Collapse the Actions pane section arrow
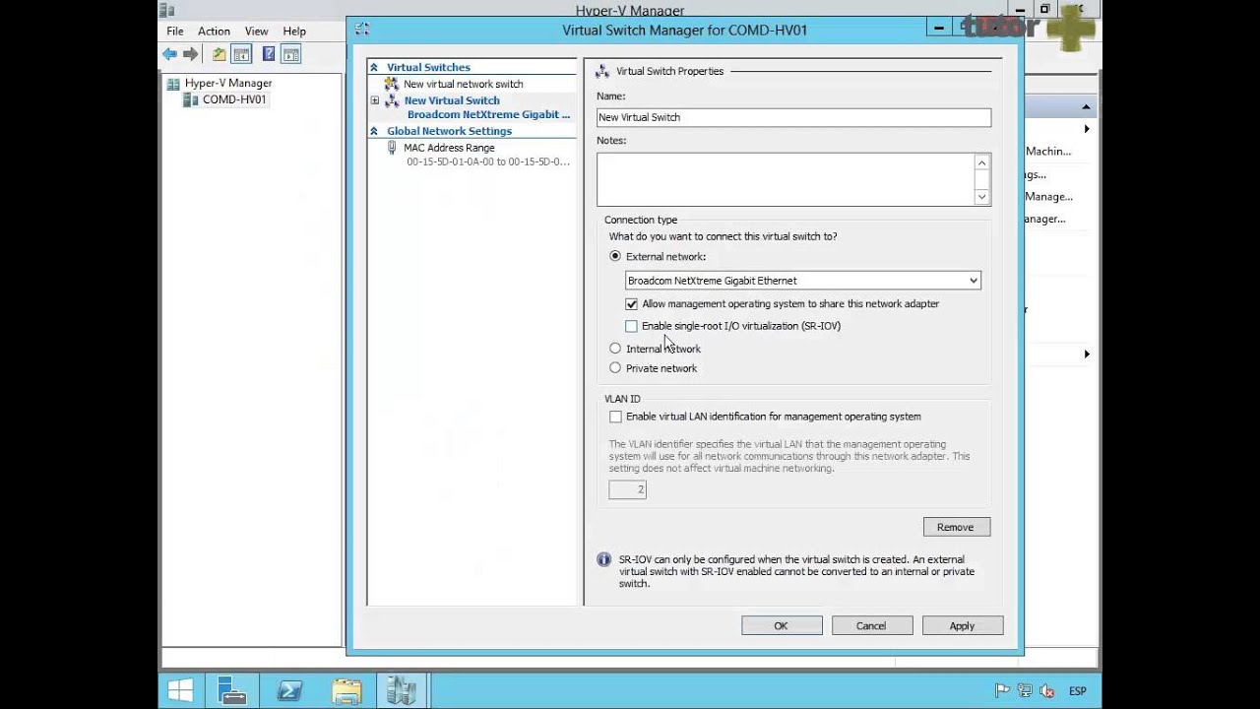 click(x=1086, y=106)
